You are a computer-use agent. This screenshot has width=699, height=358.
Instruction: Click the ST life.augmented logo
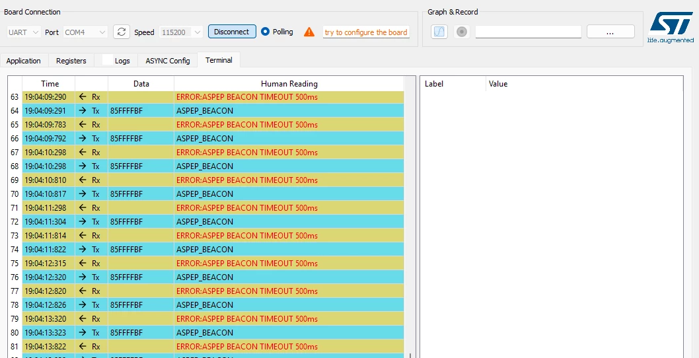click(x=671, y=27)
